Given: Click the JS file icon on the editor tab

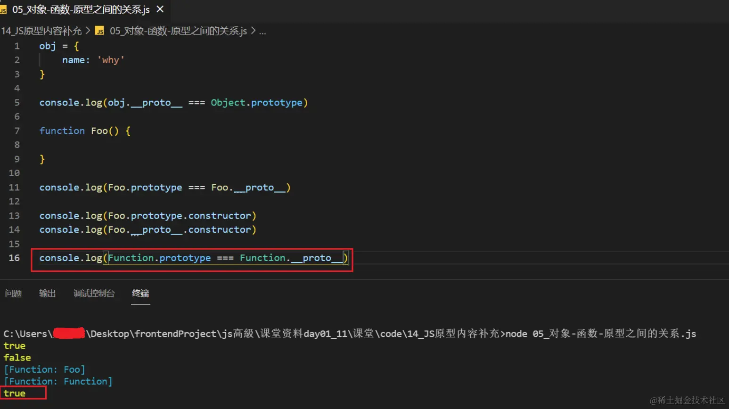Looking at the screenshot, I should point(3,10).
